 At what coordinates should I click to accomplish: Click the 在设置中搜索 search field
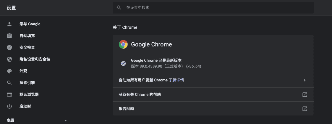213,8
